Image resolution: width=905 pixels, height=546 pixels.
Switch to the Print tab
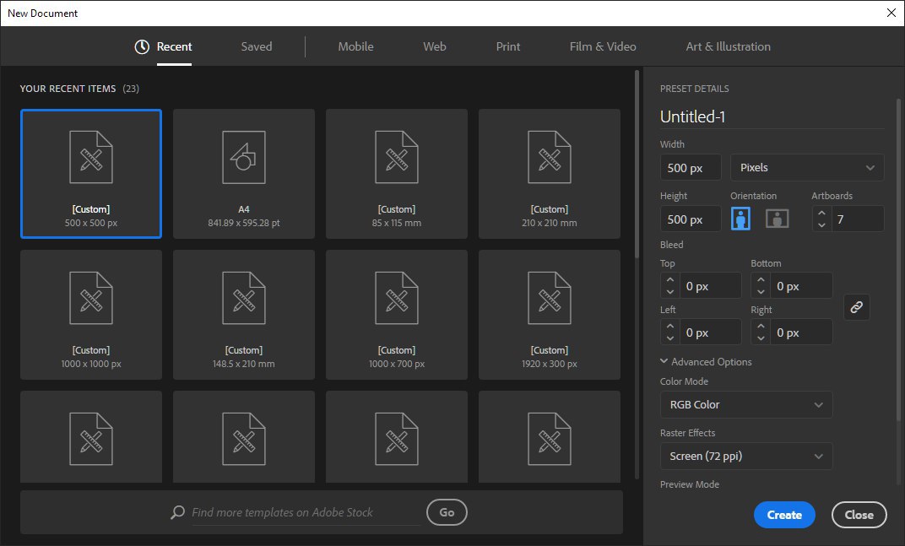pos(508,46)
